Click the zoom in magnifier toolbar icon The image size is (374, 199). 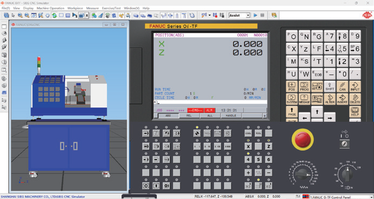pos(20,15)
